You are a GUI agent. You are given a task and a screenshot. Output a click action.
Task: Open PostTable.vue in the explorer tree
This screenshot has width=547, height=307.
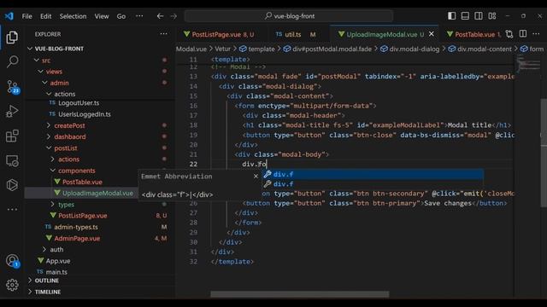click(x=82, y=182)
